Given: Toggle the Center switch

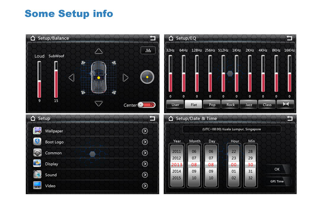Looking at the screenshot, I should [147, 105].
